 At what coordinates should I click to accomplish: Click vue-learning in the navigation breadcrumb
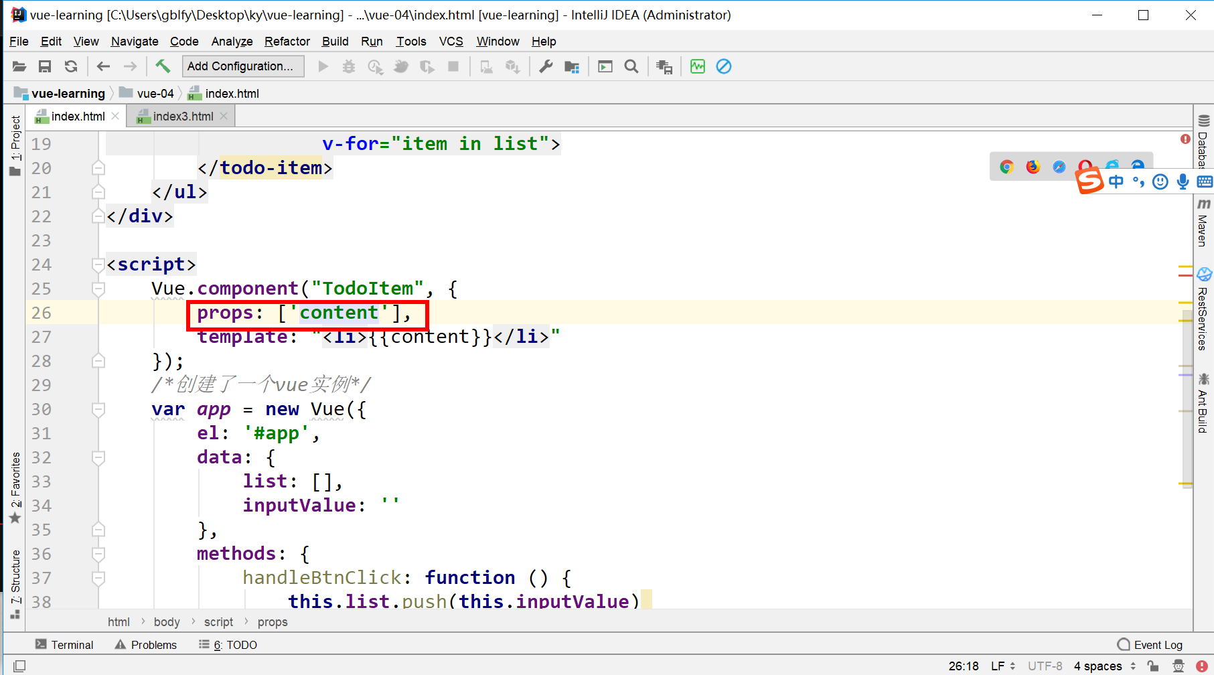point(60,93)
